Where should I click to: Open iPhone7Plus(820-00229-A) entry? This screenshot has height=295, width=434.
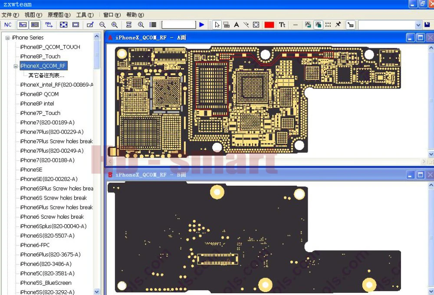52,132
